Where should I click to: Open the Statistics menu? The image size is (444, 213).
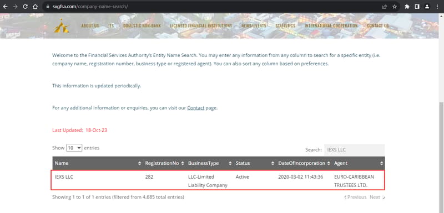pyautogui.click(x=285, y=25)
